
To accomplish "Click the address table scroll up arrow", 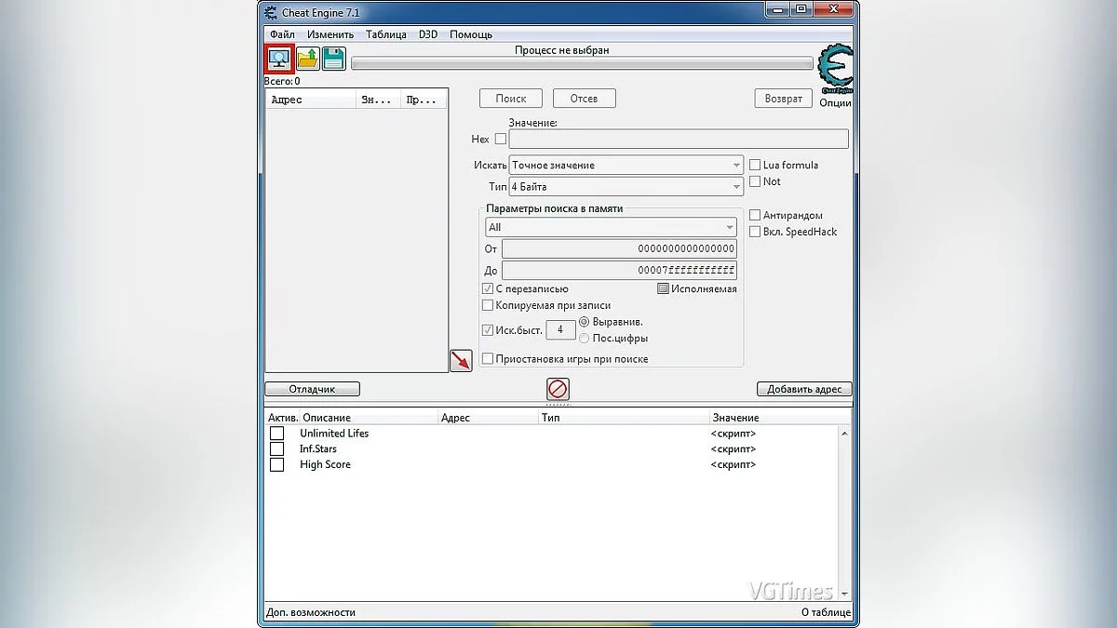I will click(x=845, y=434).
